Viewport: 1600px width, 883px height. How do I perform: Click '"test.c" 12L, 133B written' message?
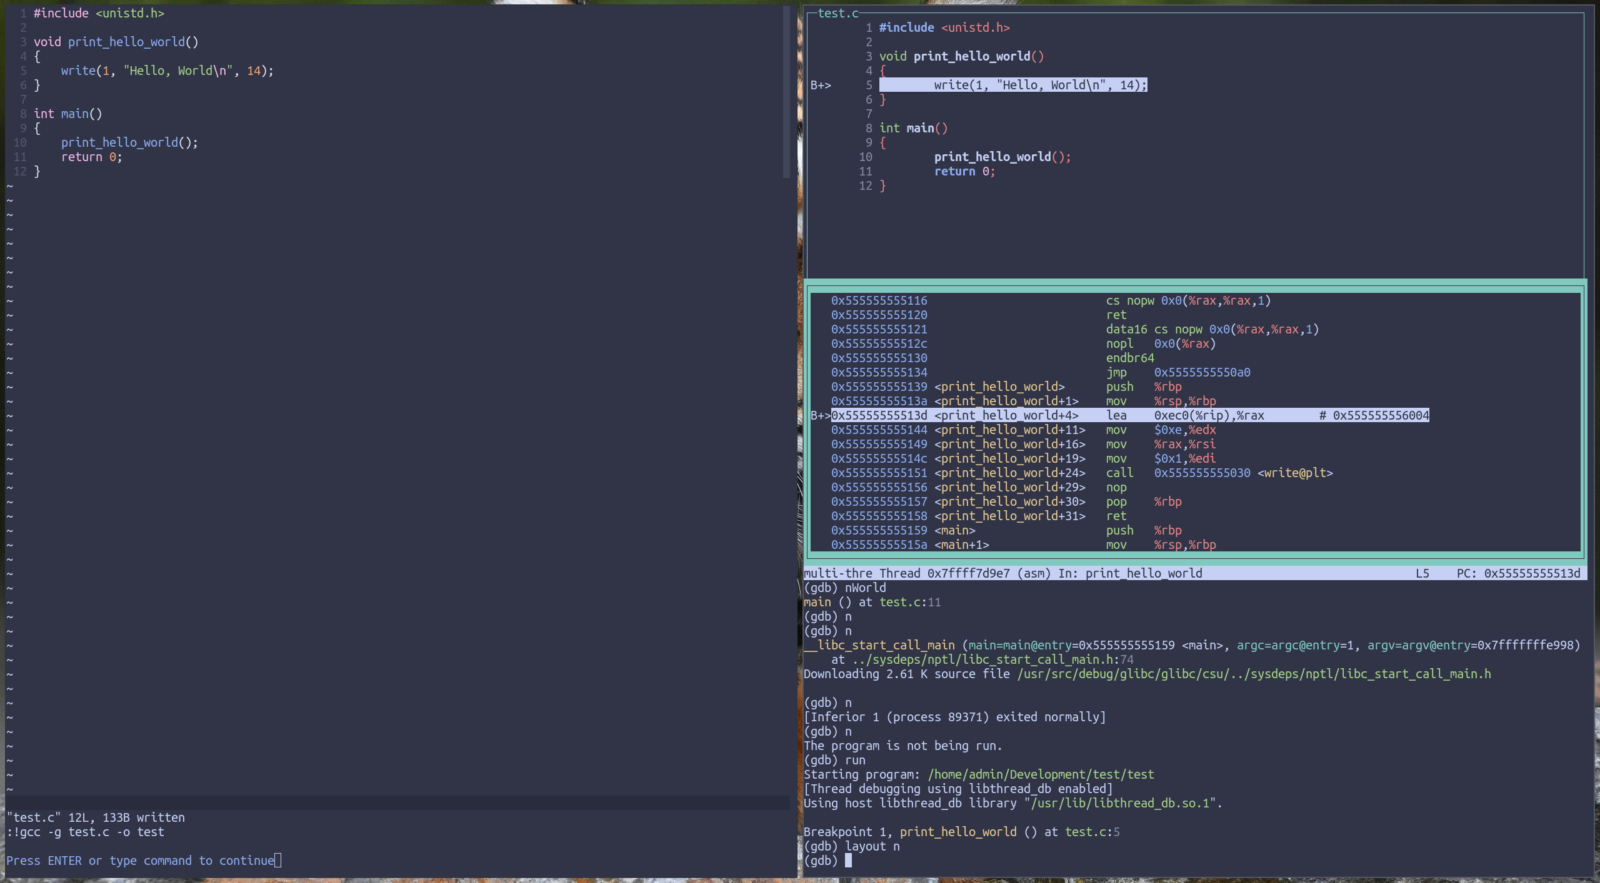pyautogui.click(x=96, y=817)
